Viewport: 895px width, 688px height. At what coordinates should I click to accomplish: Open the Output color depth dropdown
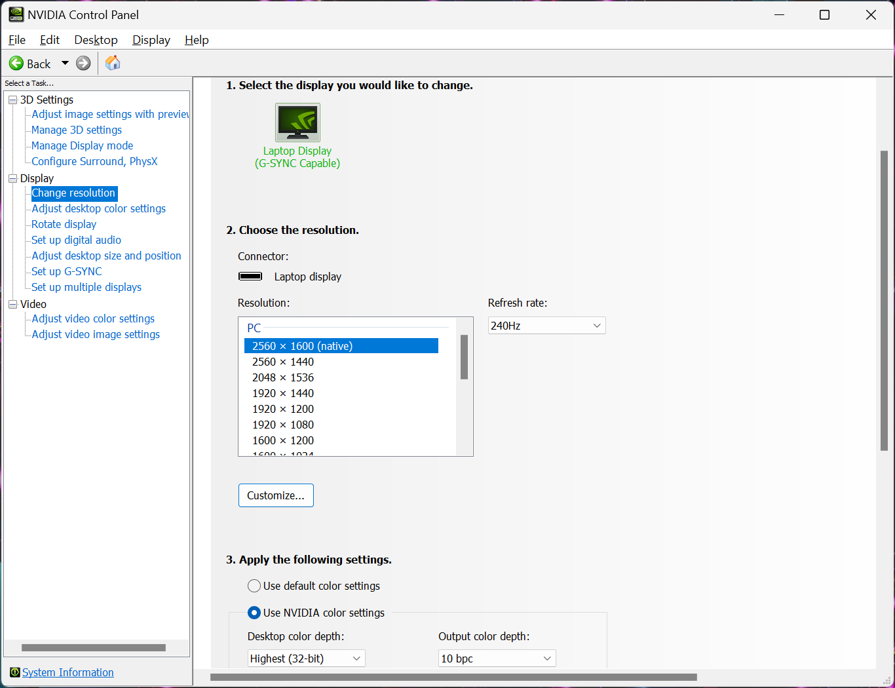click(497, 659)
